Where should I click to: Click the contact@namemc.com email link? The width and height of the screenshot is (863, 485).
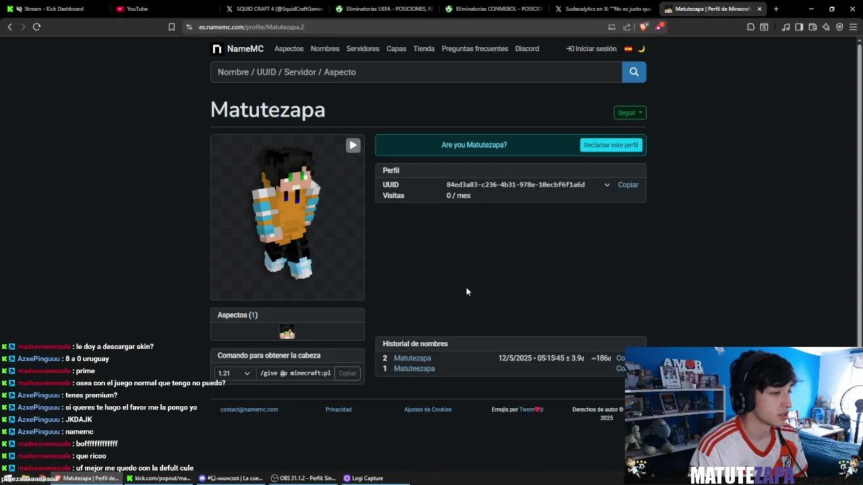[249, 410]
